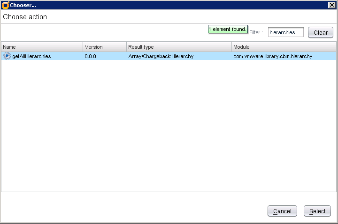Click the Chooser window icon in title bar
338x224 pixels.
tap(6, 5)
